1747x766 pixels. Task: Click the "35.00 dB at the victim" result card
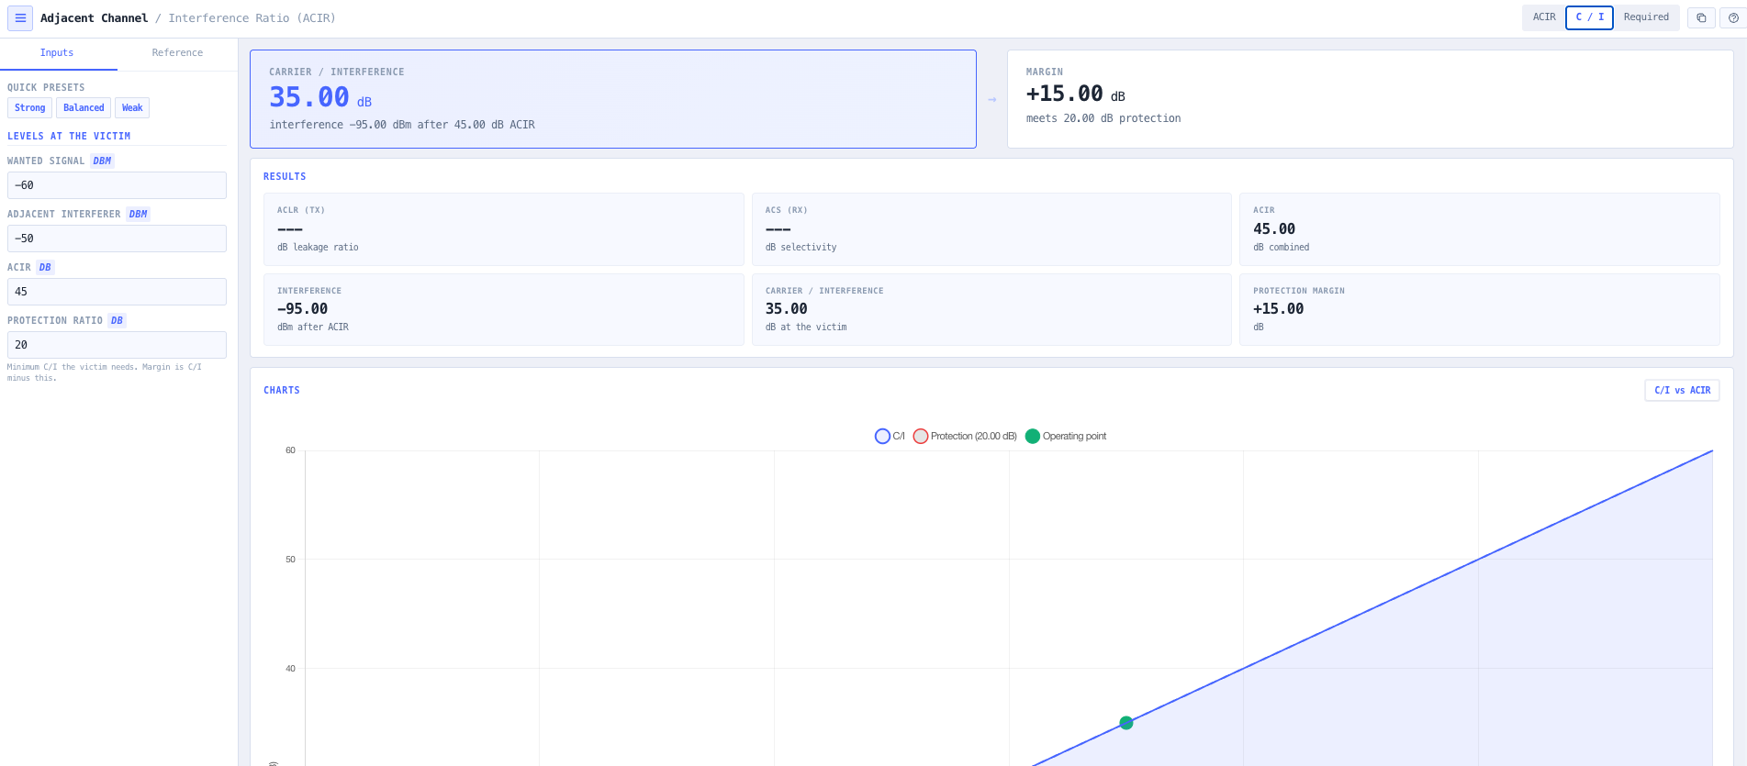pos(991,309)
